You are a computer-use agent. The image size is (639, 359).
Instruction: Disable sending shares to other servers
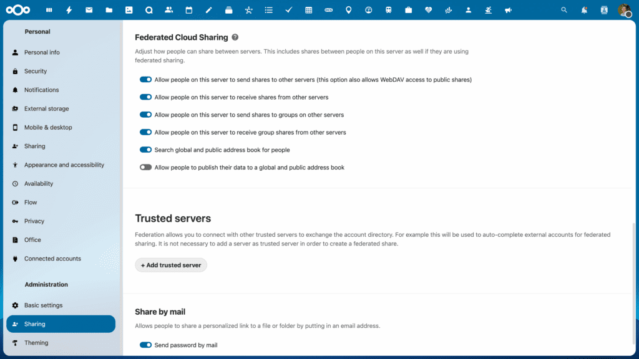point(145,79)
